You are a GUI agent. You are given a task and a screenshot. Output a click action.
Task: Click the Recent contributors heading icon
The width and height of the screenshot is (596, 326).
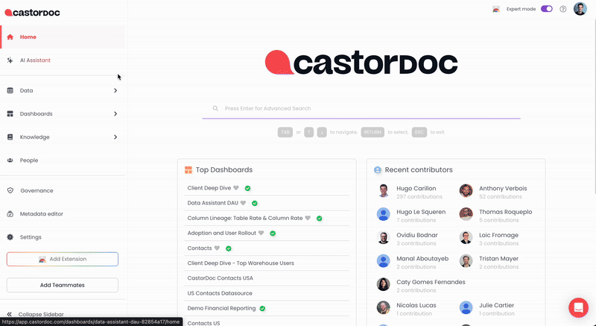click(378, 170)
